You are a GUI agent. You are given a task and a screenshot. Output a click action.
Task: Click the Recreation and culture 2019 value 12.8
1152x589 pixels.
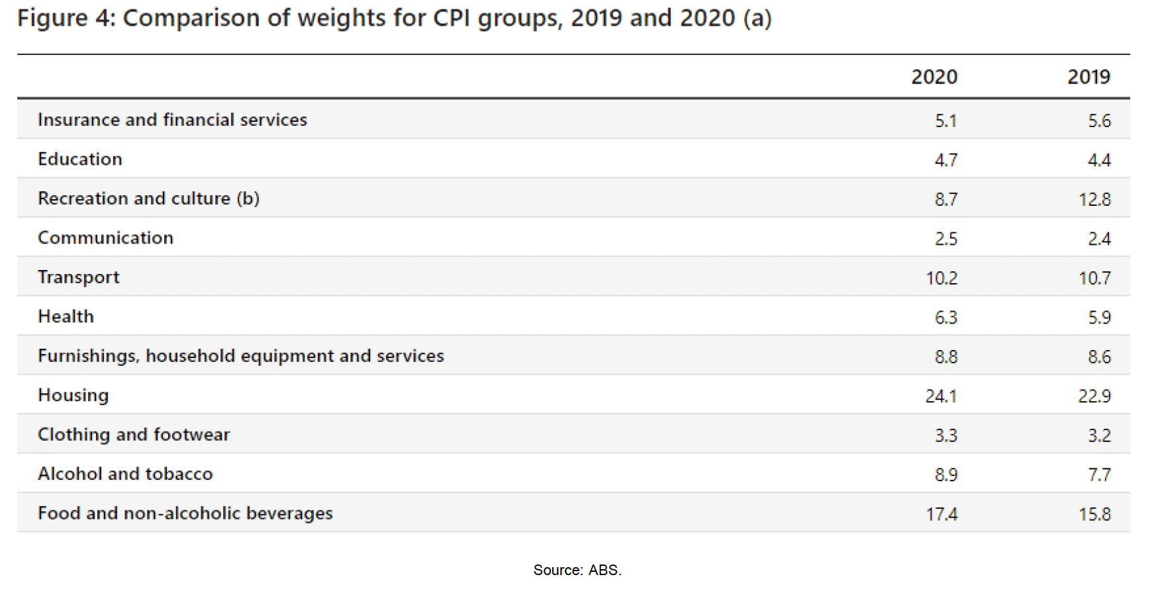coord(1094,200)
